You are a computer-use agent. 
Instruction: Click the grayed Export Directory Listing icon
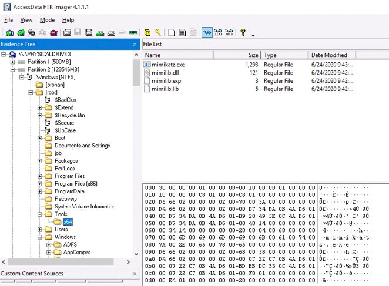(193, 32)
